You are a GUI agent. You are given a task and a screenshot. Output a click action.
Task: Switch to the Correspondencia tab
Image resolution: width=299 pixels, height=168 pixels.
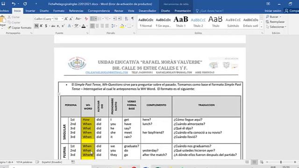(99, 11)
